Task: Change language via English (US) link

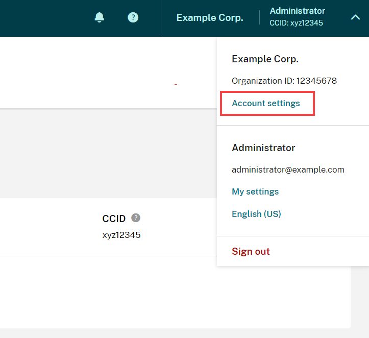Action: (256, 214)
